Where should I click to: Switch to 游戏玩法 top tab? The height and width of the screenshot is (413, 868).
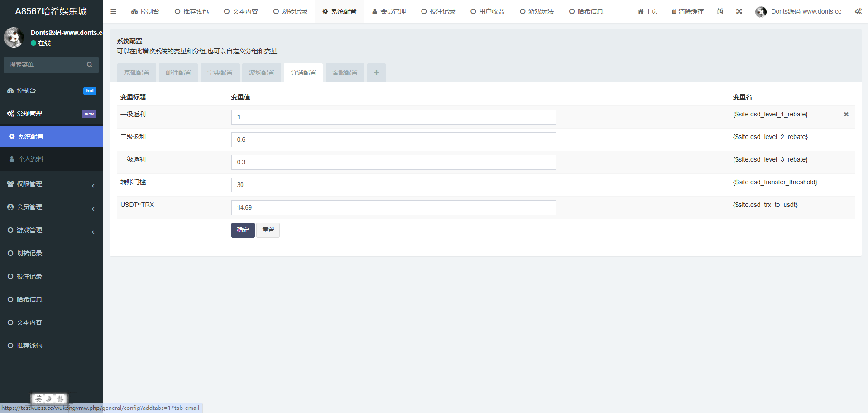[537, 11]
